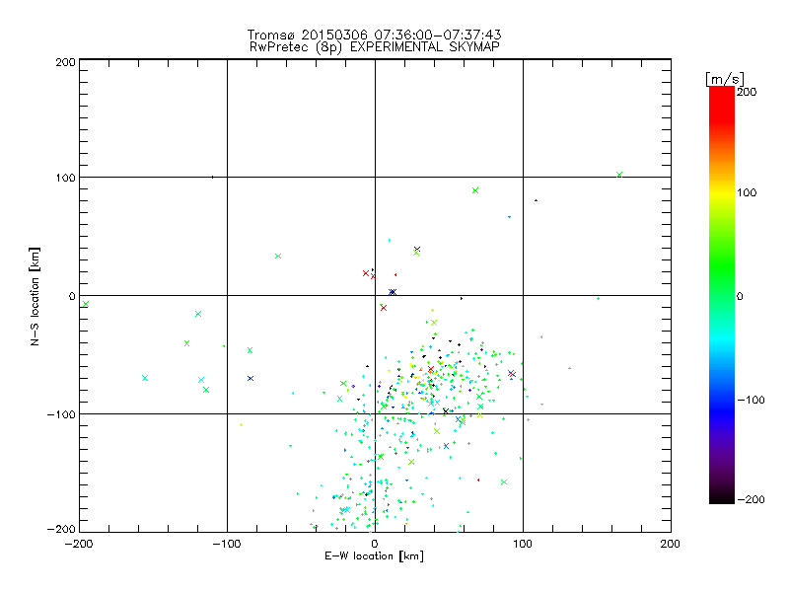The image size is (789, 592).
Task: Pick the cyan section of the velocity colorbar
Action: (722, 337)
